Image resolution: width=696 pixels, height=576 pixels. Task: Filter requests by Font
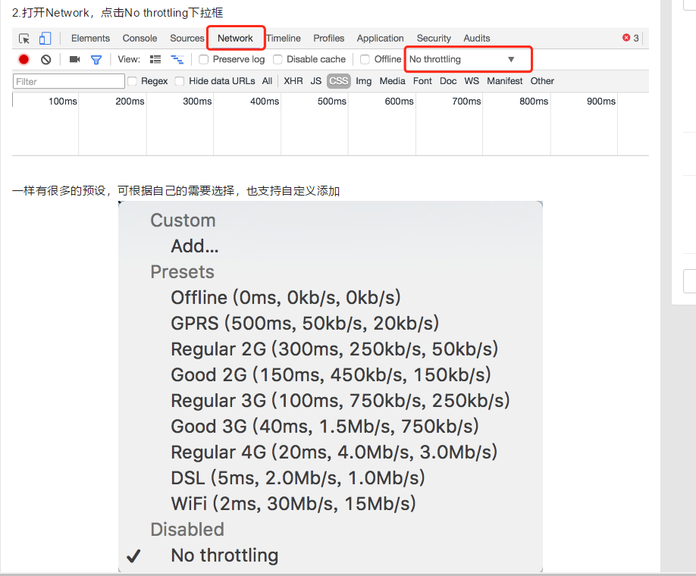click(x=422, y=81)
